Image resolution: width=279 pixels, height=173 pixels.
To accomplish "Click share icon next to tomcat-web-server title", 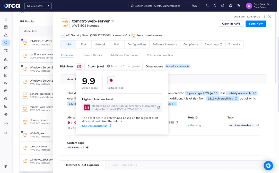I will (112, 21).
